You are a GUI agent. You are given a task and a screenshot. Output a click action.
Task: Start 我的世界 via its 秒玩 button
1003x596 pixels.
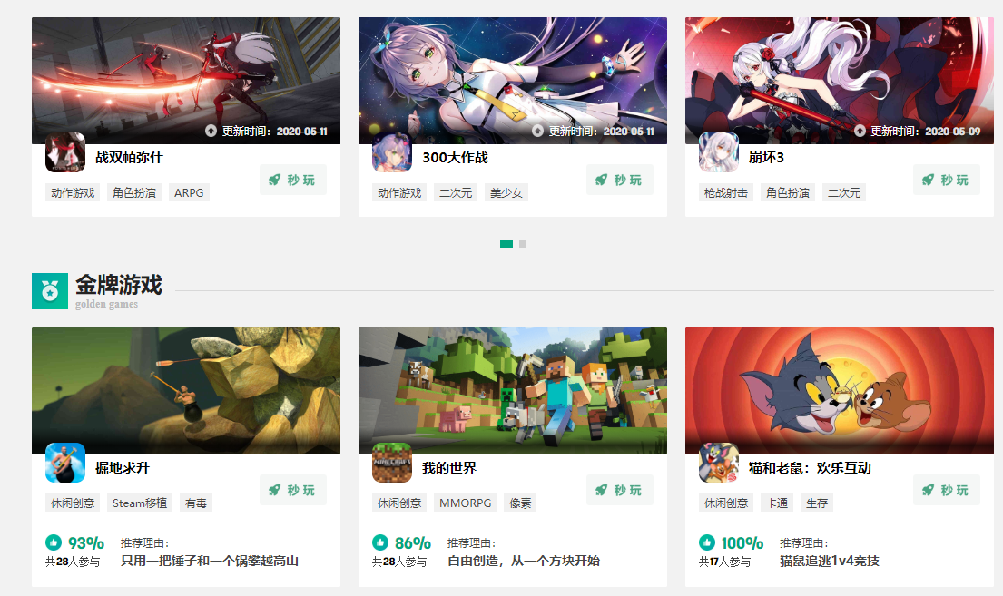620,491
